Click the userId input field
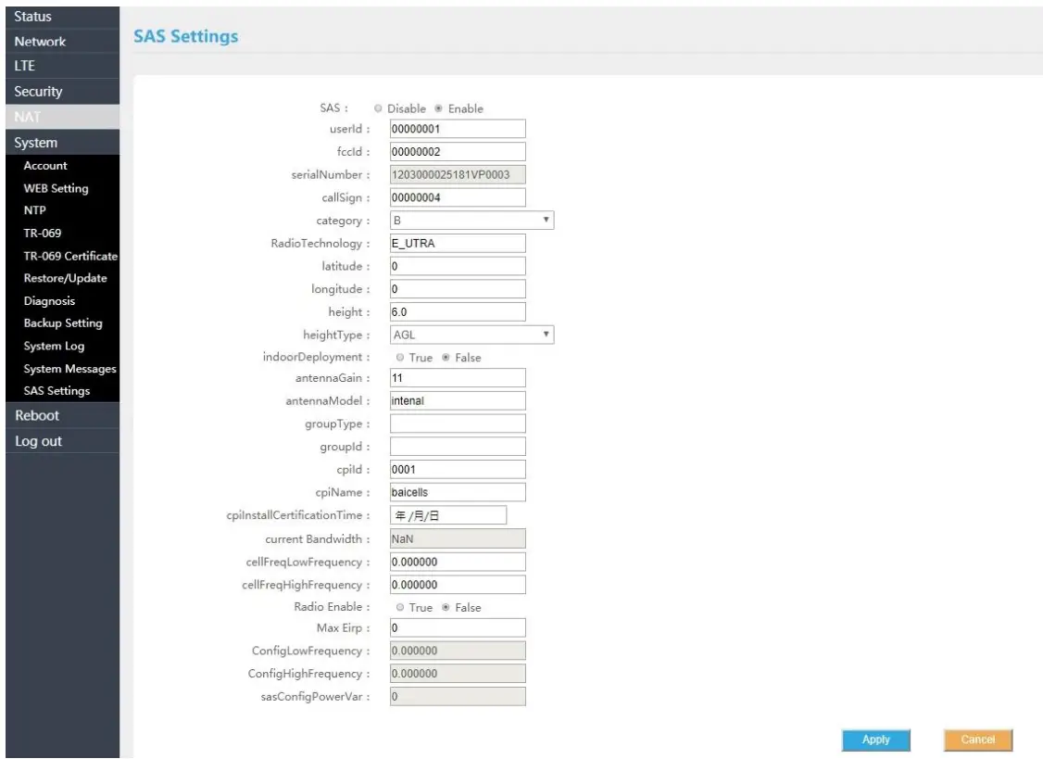This screenshot has height=759, width=1043. [457, 130]
